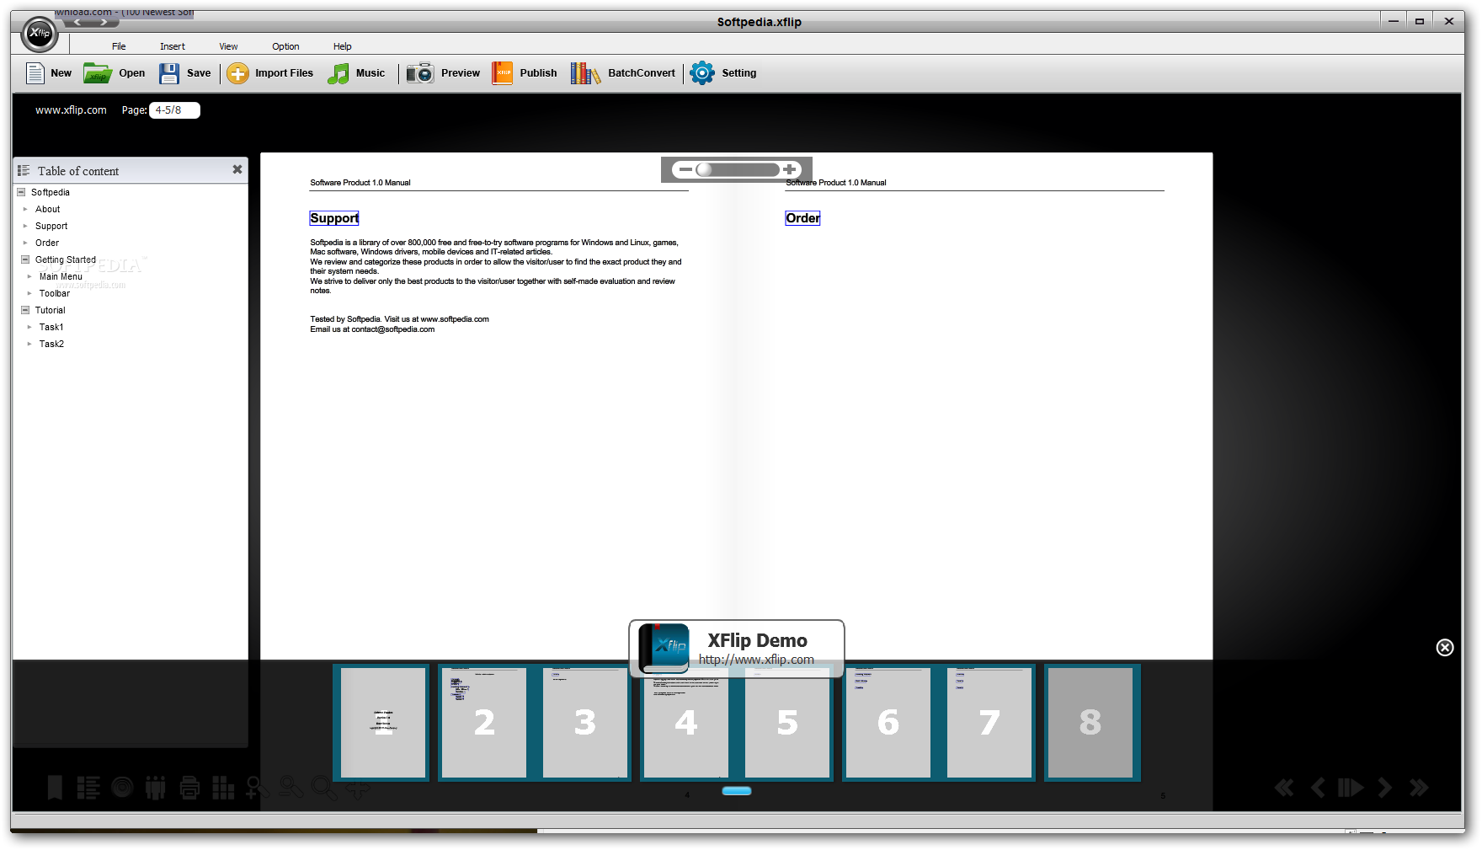This screenshot has height=850, width=1482.
Task: Click the arrow beside Task1 entry
Action: coord(29,327)
